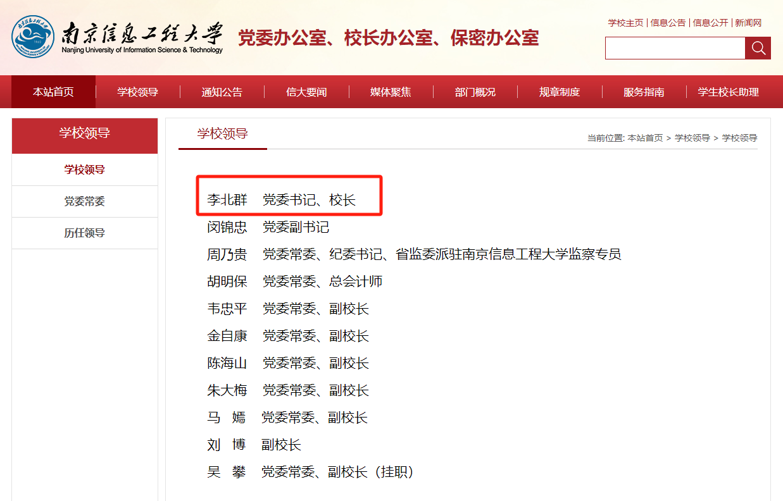Click the university circular logo emblem
Viewport: 783px width, 501px height.
[x=33, y=37]
